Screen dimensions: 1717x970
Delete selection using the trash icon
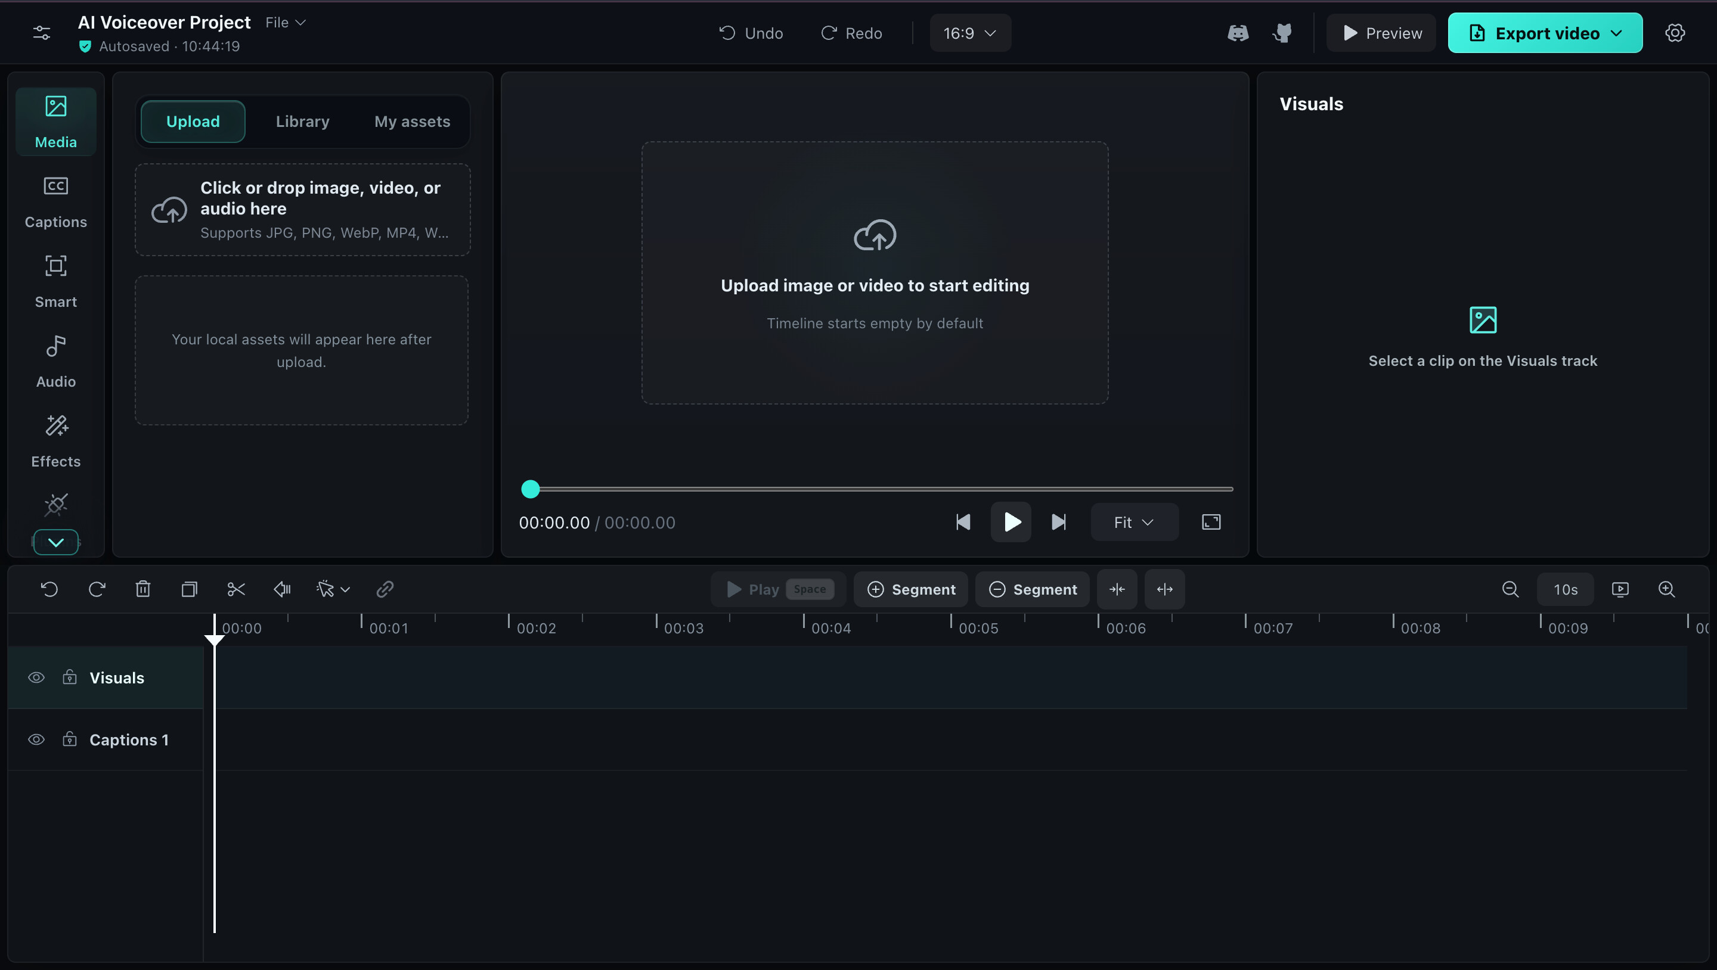tap(142, 590)
